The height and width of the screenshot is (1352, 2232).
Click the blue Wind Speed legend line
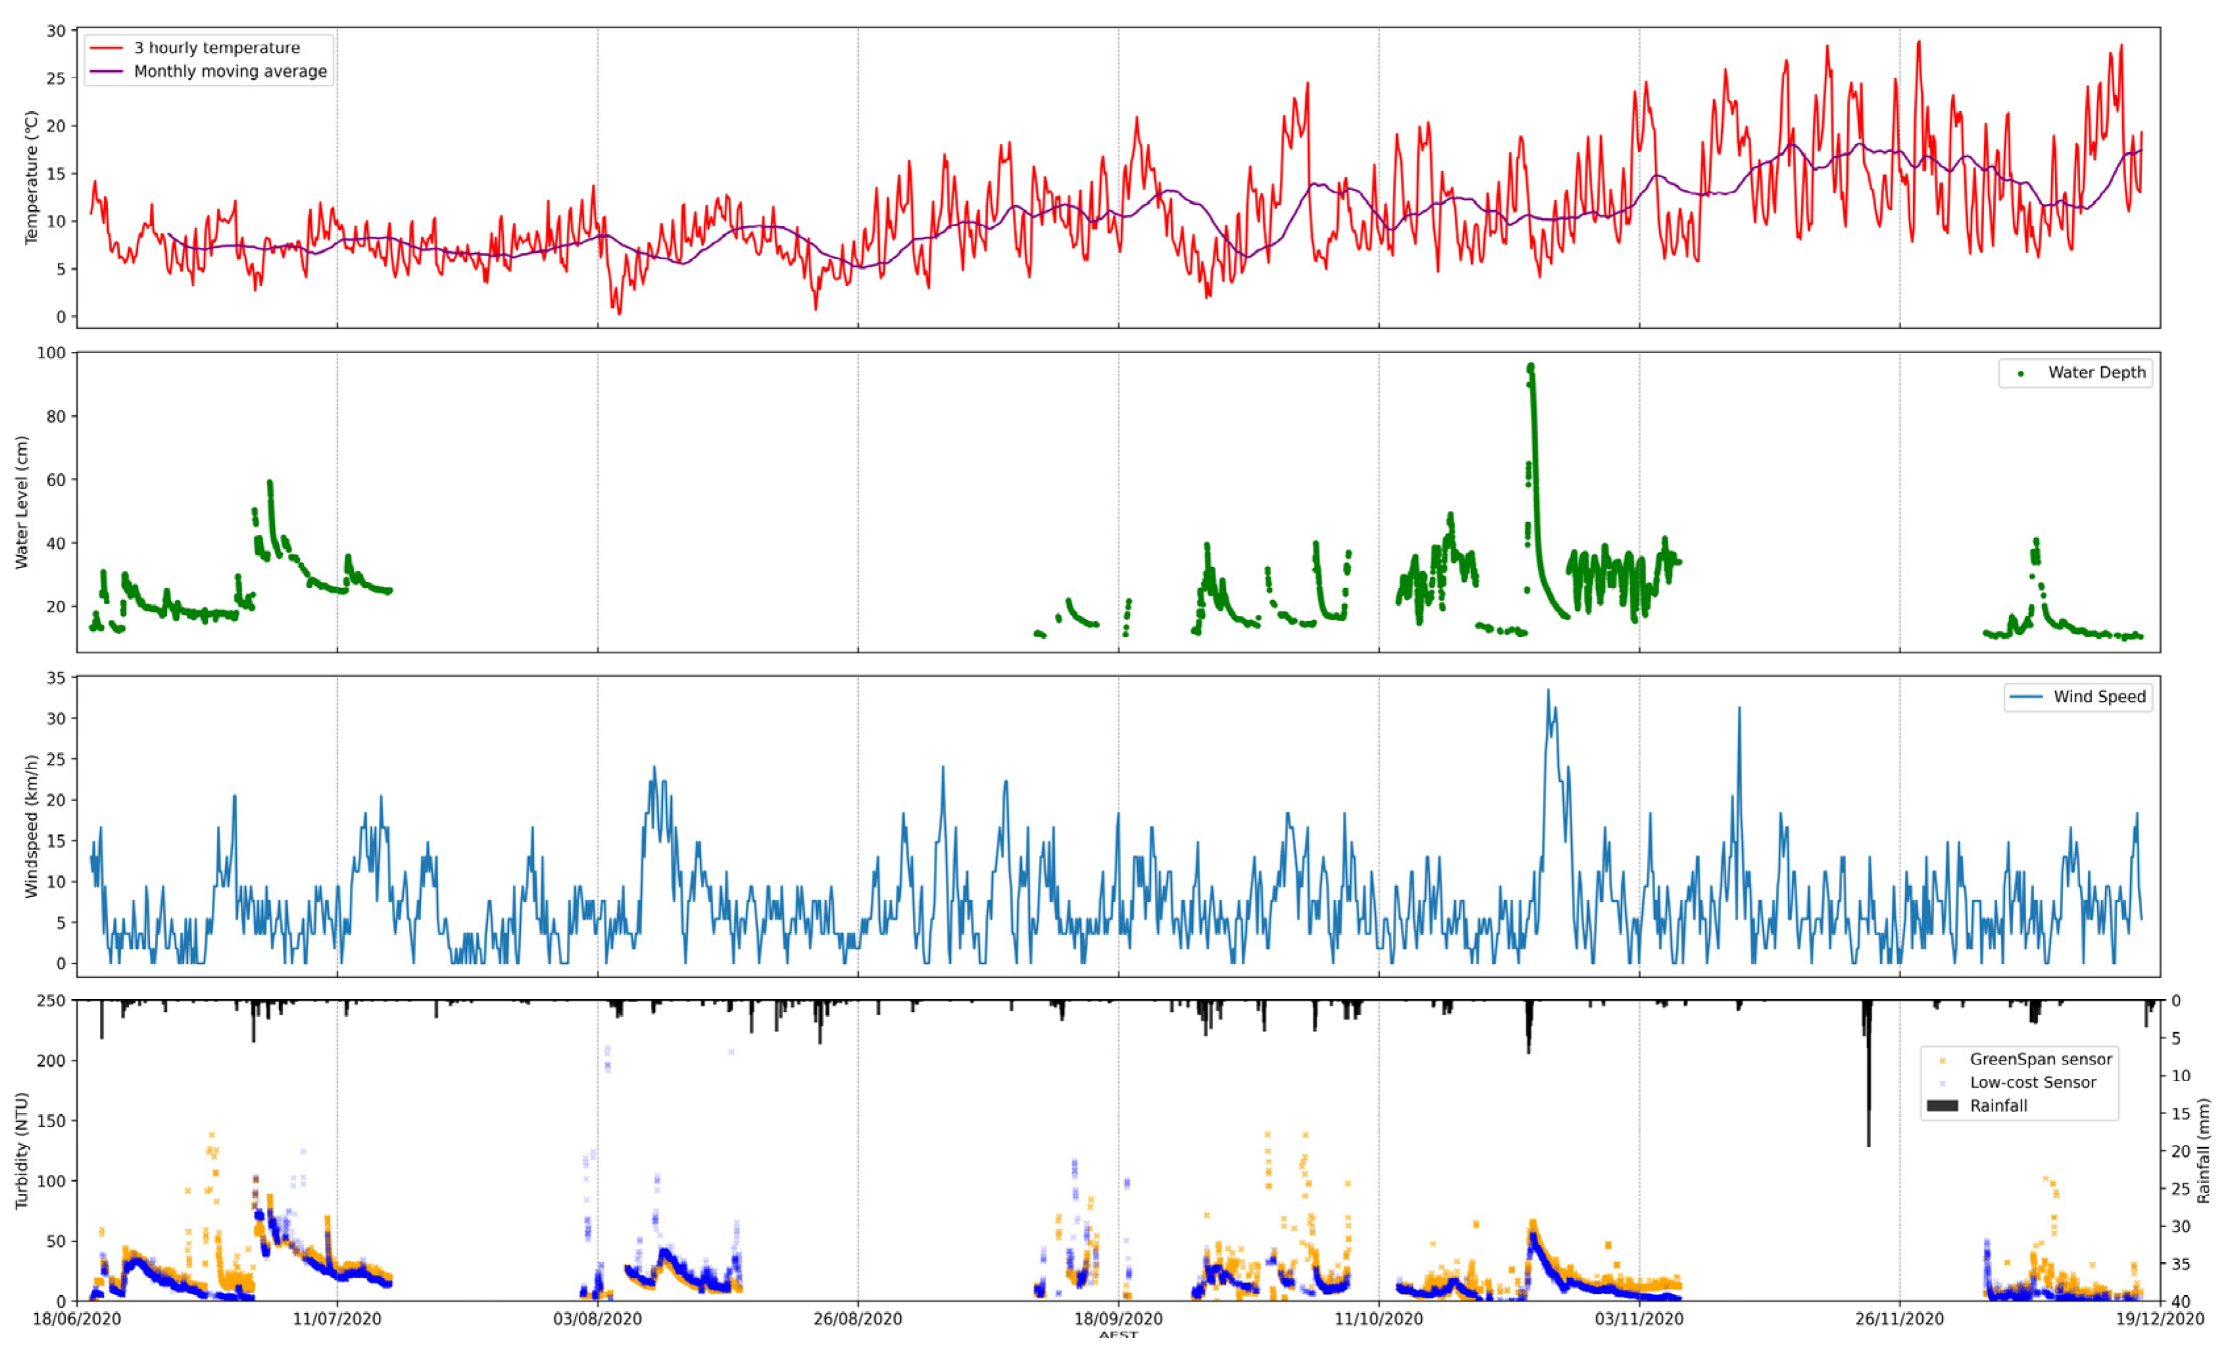[x=2026, y=696]
